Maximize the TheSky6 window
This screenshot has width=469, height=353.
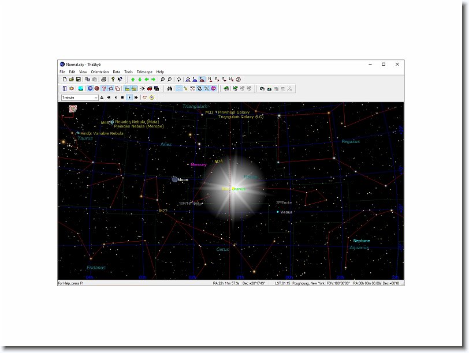tap(384, 64)
